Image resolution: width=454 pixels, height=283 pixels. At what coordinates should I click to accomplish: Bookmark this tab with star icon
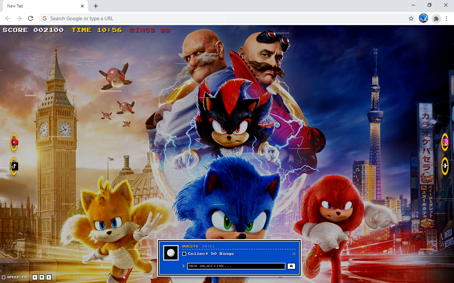(x=411, y=18)
